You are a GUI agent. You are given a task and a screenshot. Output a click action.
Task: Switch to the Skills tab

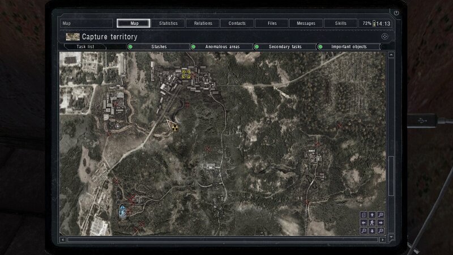click(341, 23)
